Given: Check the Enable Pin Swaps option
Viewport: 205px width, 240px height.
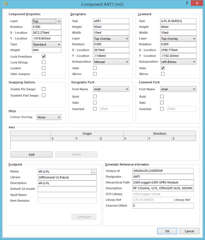Looking at the screenshot, I should point(44,89).
